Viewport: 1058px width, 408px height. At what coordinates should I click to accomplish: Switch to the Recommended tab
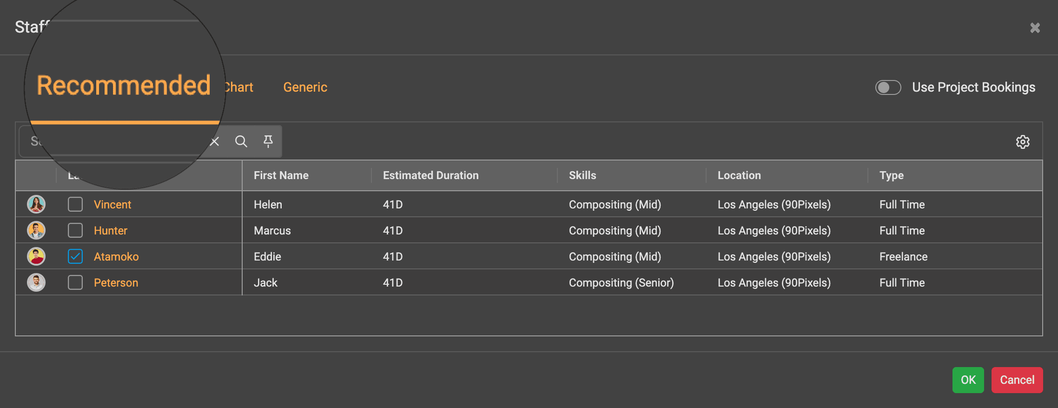pos(124,86)
